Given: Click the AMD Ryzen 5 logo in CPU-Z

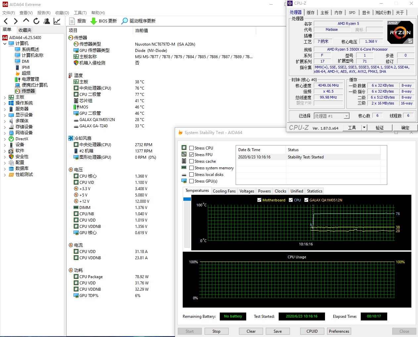Looking at the screenshot, I should 400,32.
